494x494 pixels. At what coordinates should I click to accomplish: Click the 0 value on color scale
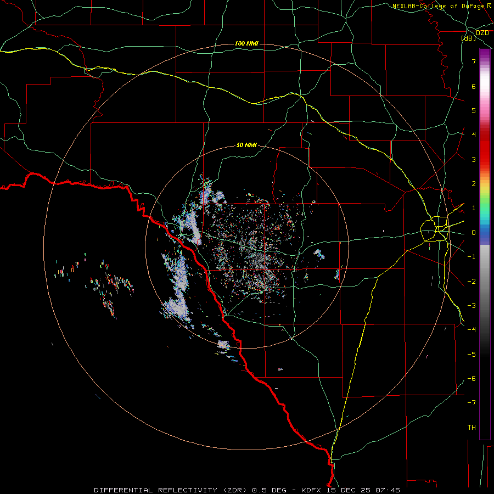[474, 233]
